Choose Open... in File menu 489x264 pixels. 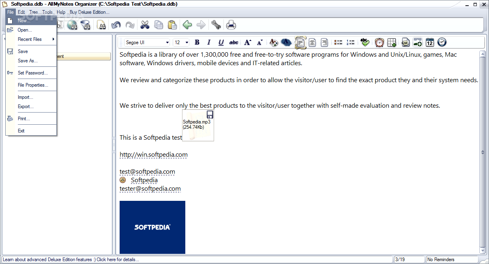[31, 30]
